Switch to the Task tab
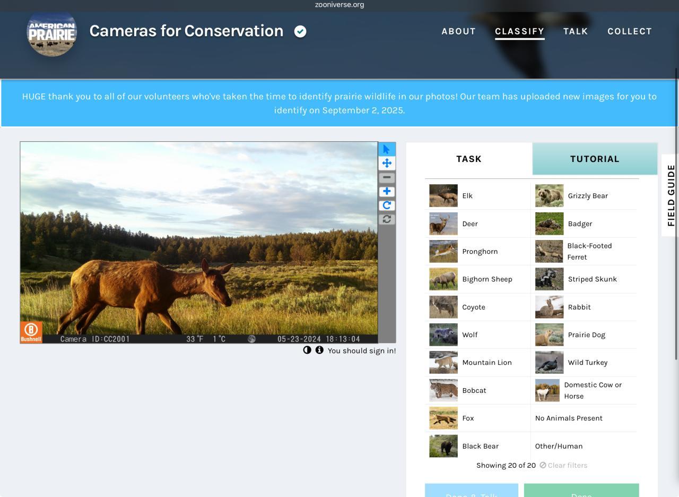This screenshot has height=497, width=679. (x=469, y=159)
